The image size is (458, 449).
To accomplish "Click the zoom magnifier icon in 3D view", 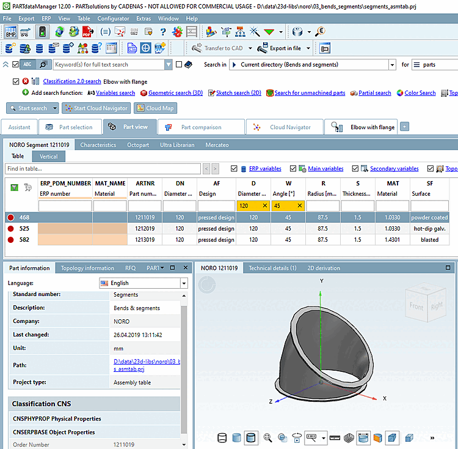I will point(267,437).
